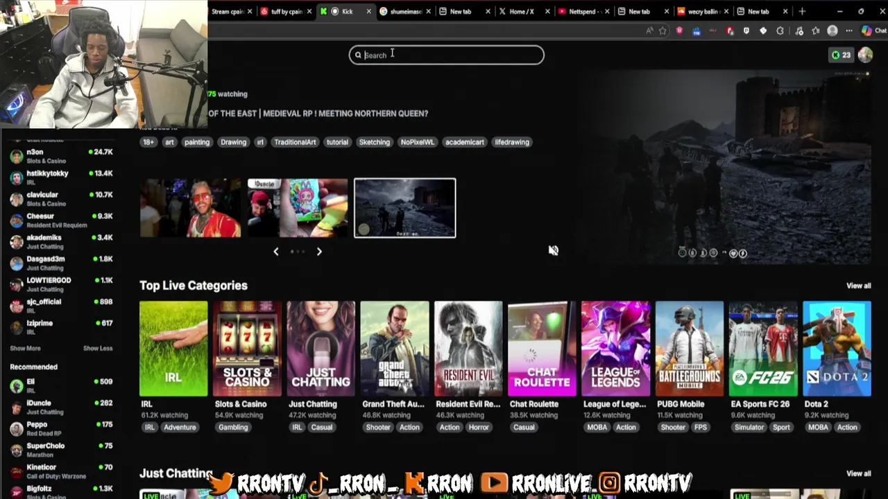This screenshot has width=888, height=499.
Task: Click the Gambling tag under Slots & Casino
Action: [x=233, y=428]
